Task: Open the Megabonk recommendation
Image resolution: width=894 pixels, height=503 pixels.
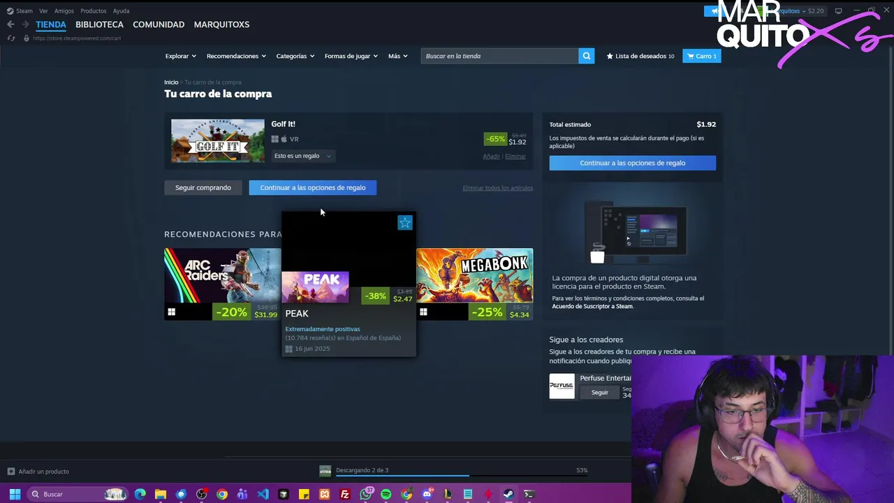Action: pyautogui.click(x=474, y=284)
